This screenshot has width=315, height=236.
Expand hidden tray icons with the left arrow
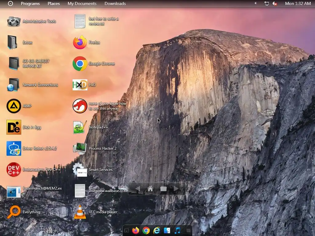coord(255,3)
